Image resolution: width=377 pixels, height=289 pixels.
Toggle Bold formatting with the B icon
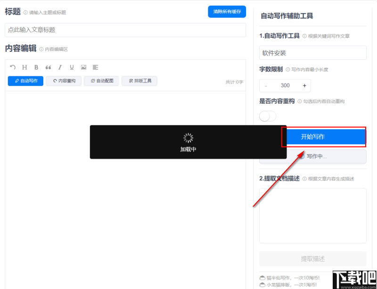(36, 67)
